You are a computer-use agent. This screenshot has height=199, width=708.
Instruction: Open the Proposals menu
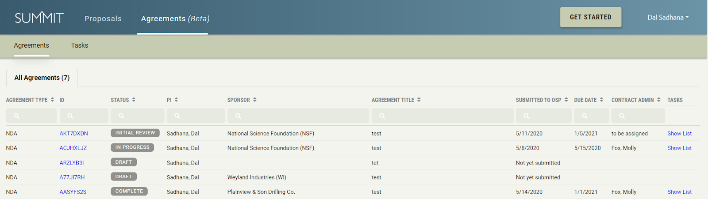tap(103, 19)
